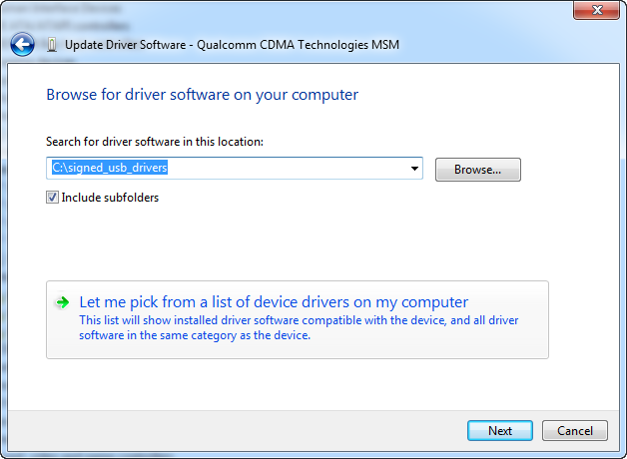Expand the driver location dropdown arrow

(414, 169)
